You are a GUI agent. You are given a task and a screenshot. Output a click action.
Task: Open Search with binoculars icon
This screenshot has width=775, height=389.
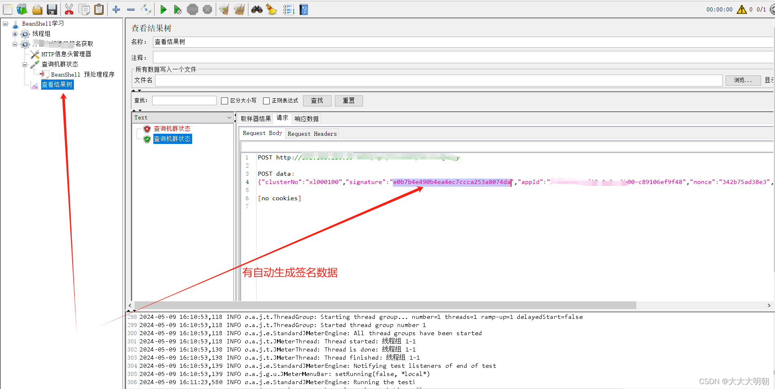(257, 9)
